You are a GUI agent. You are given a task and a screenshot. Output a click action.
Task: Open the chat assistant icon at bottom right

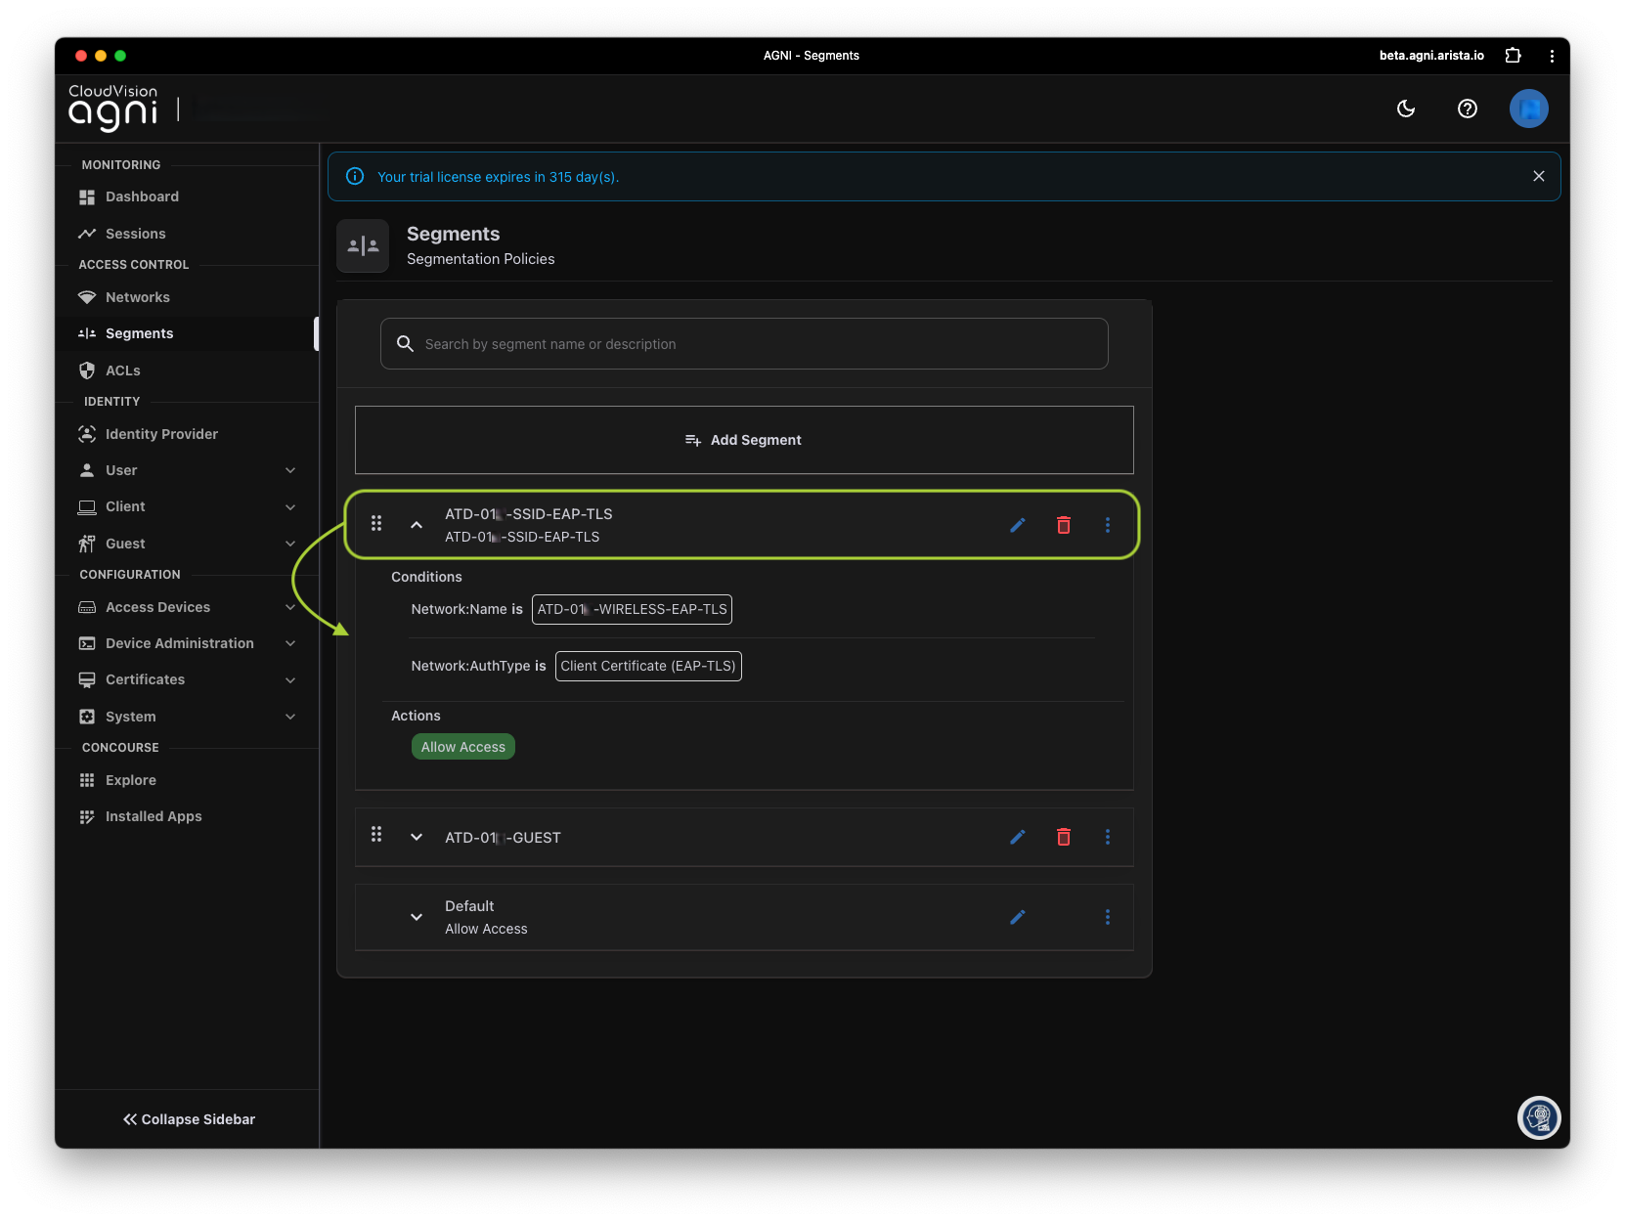click(x=1539, y=1117)
